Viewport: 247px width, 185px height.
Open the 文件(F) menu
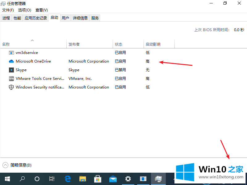[8, 10]
